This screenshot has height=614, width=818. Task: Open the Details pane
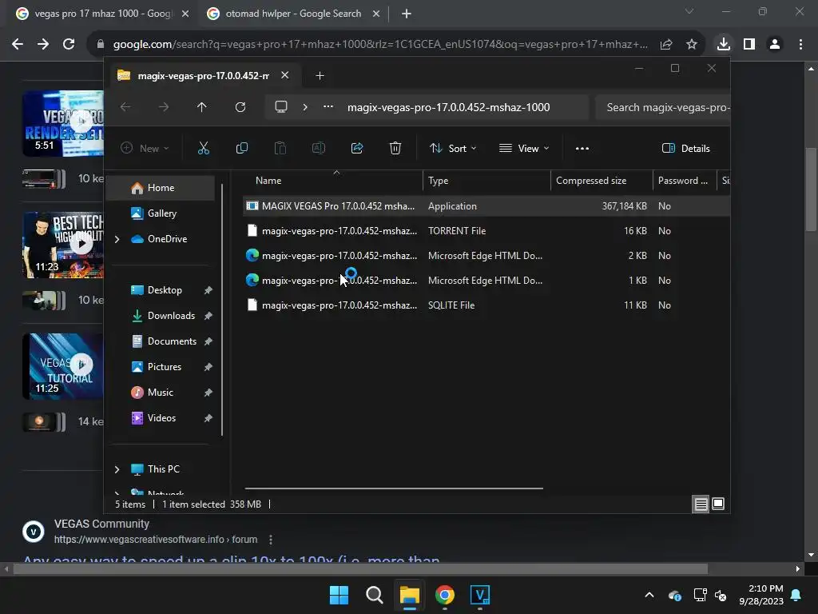685,148
